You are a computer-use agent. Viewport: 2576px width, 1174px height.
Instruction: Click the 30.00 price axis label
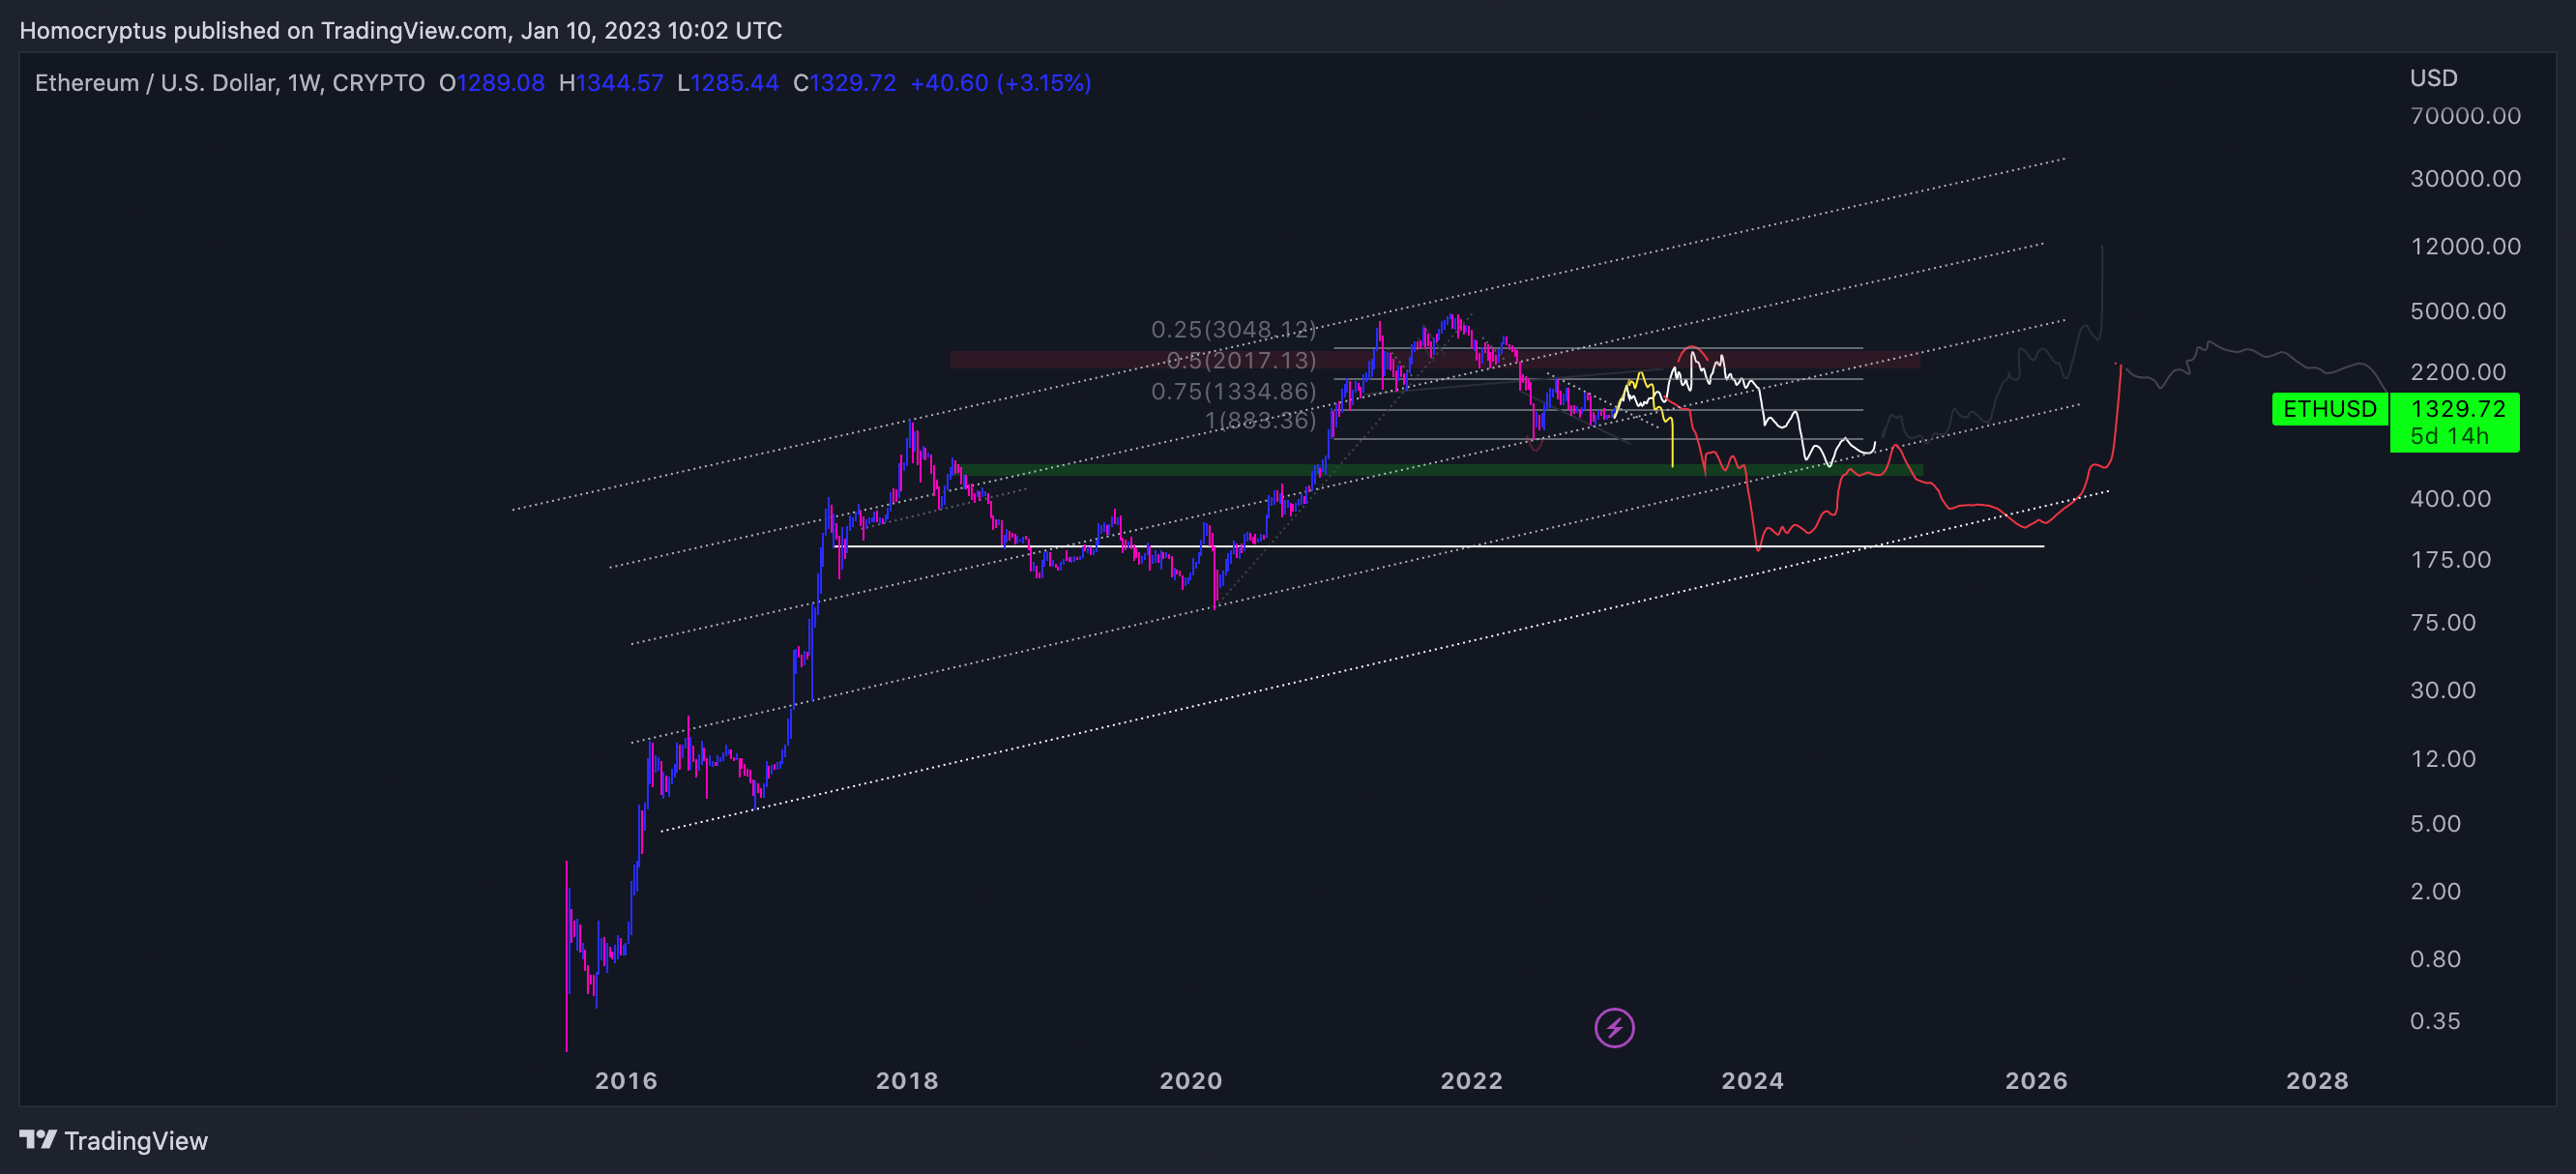2443,690
